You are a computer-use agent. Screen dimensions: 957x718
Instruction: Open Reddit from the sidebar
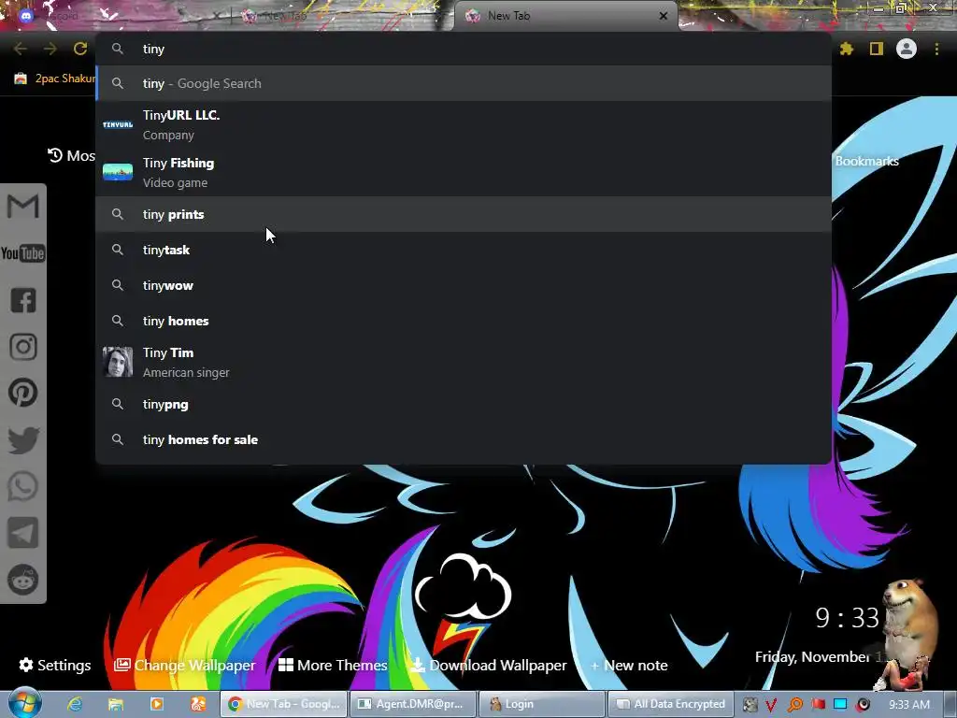pyautogui.click(x=23, y=580)
